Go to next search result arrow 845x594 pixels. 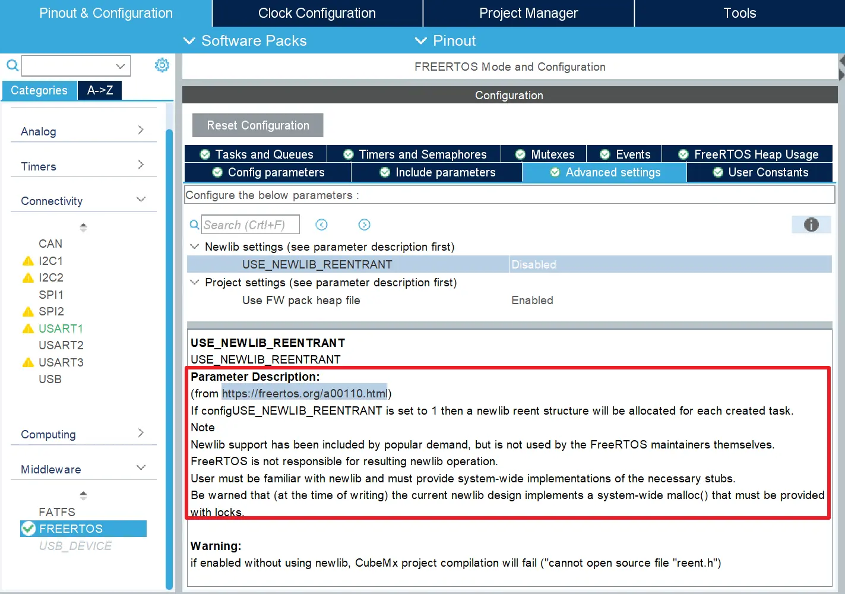(365, 225)
